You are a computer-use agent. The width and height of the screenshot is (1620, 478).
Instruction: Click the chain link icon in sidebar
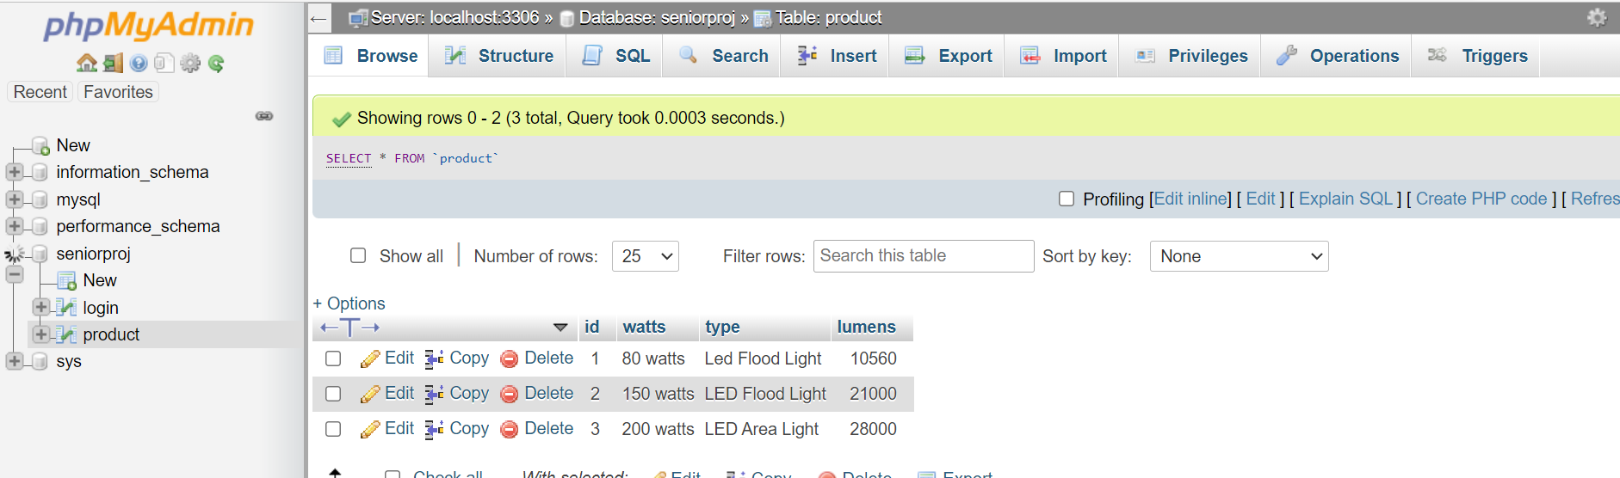click(264, 116)
